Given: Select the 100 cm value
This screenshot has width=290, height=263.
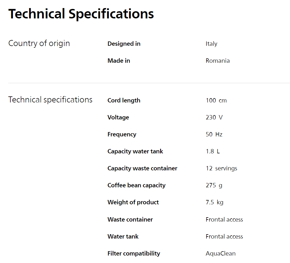Looking at the screenshot, I should (216, 100).
